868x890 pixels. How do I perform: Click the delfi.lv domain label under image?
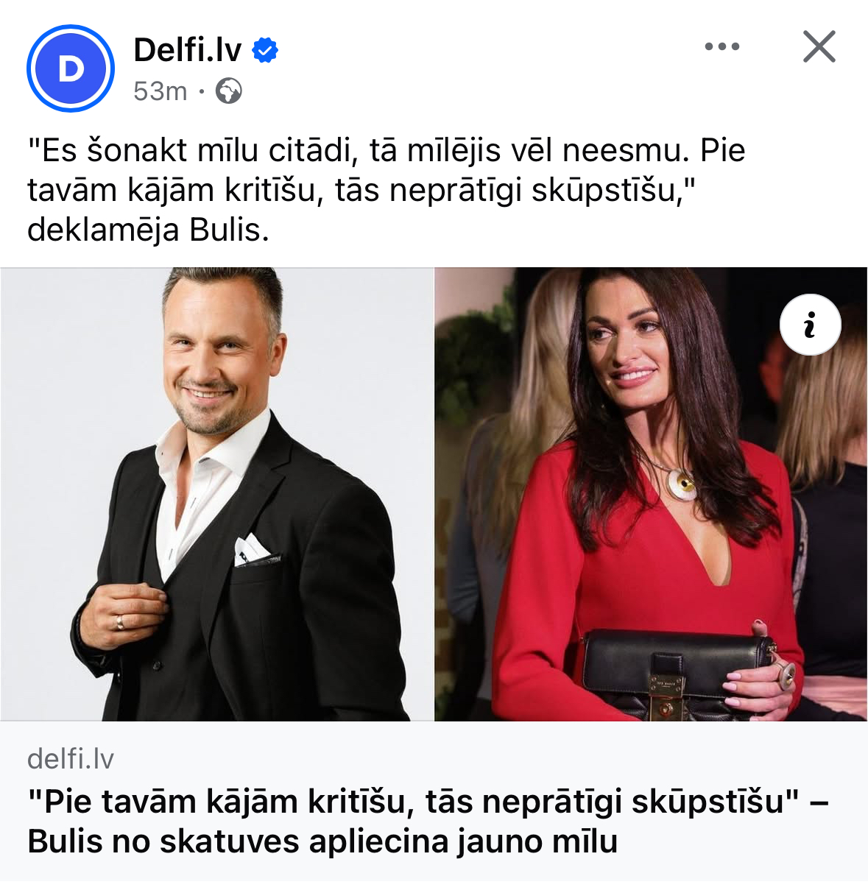point(71,758)
